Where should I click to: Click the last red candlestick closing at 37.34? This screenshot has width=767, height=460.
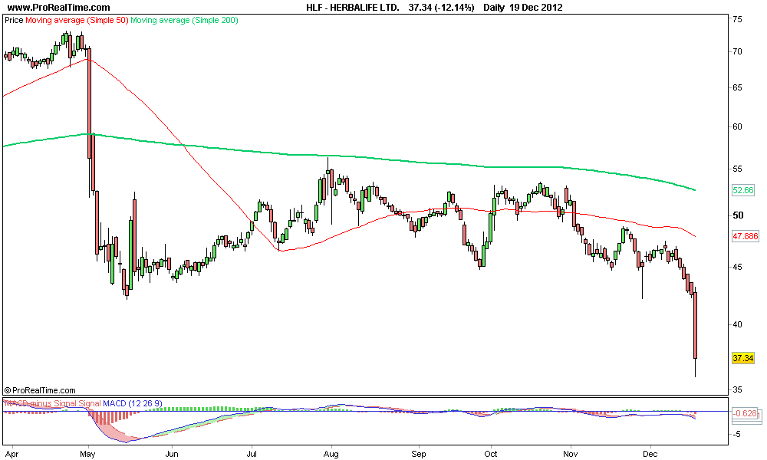(695, 326)
